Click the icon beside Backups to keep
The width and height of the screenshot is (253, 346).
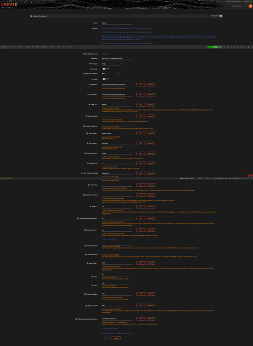[x=85, y=230]
